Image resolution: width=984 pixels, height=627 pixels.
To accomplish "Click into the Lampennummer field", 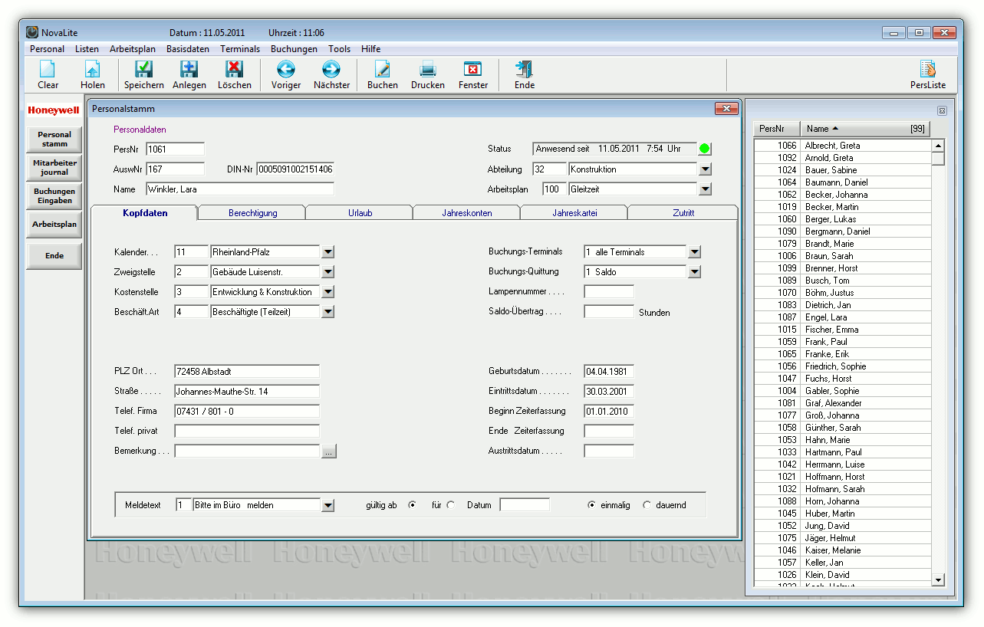I will [x=608, y=291].
